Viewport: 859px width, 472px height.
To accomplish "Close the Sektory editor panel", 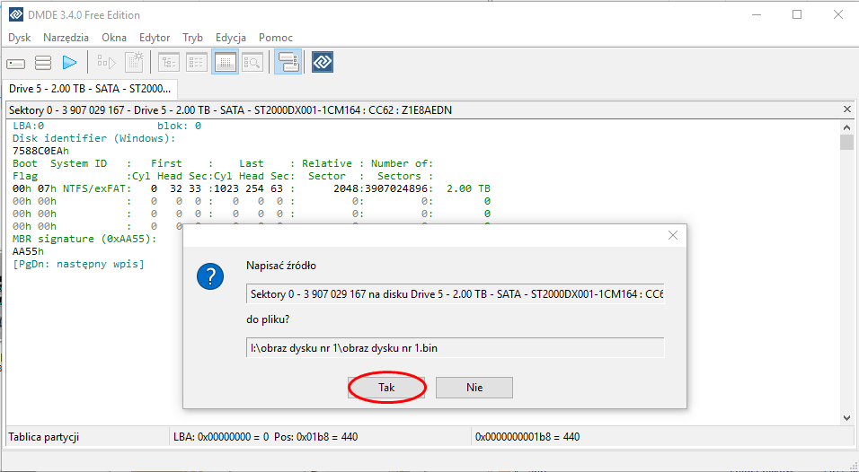I will click(x=846, y=109).
